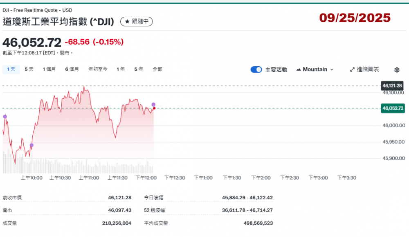Image resolution: width=409 pixels, height=237 pixels.
Task: Toggle the 主要活動 switch
Action: pyautogui.click(x=256, y=70)
